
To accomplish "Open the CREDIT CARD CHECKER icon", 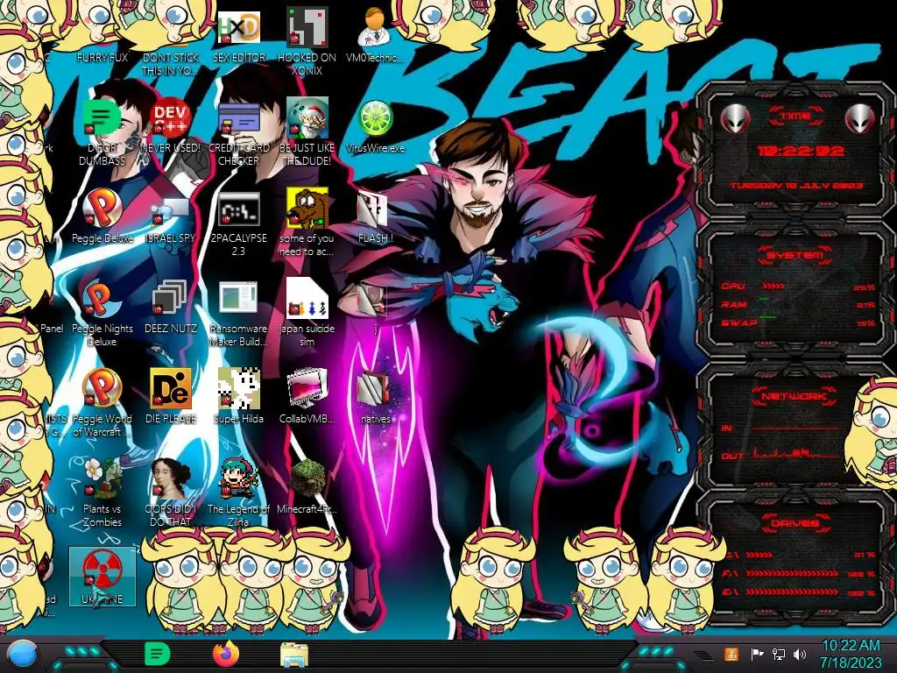I will (x=239, y=119).
